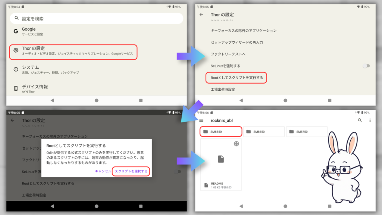Click the Google G logo icon

(16, 31)
